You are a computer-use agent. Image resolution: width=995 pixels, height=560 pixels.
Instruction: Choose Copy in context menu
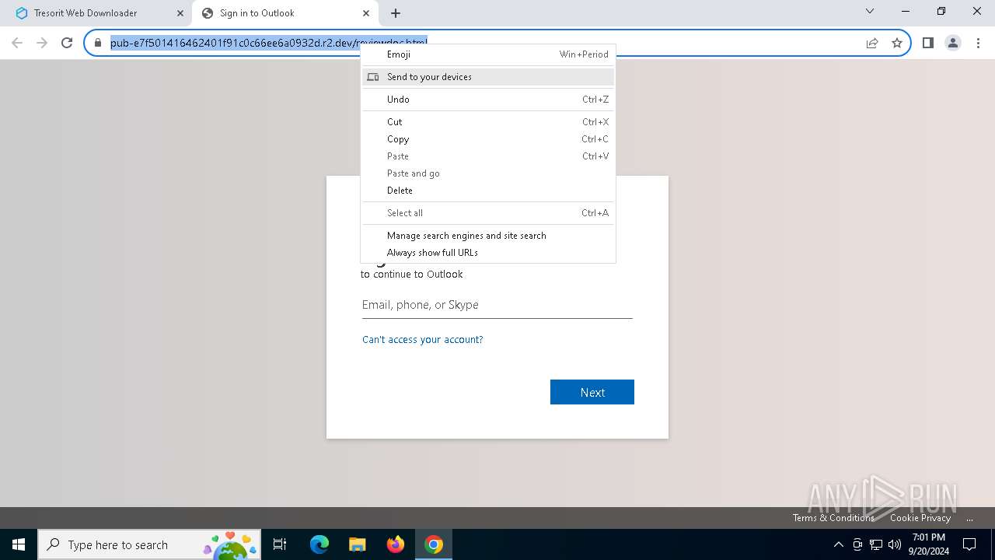(488, 139)
